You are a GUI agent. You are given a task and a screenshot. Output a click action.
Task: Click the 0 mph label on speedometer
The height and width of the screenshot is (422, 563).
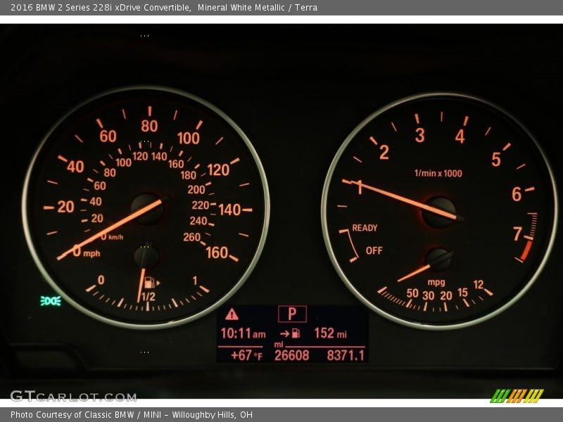tap(86, 251)
